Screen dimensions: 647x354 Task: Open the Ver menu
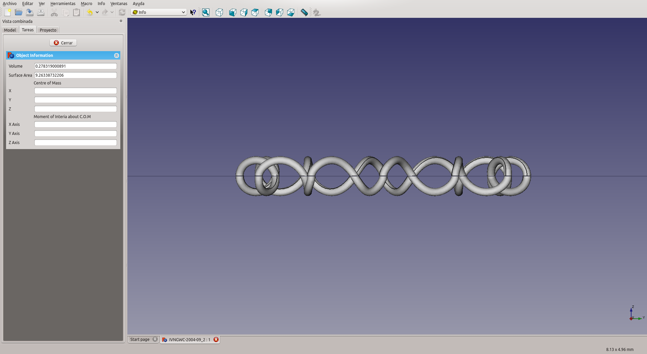coord(42,3)
